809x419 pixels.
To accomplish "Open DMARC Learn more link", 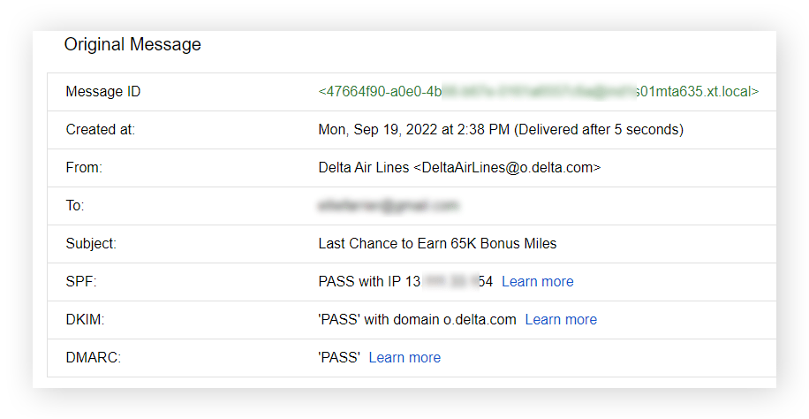I will click(404, 357).
